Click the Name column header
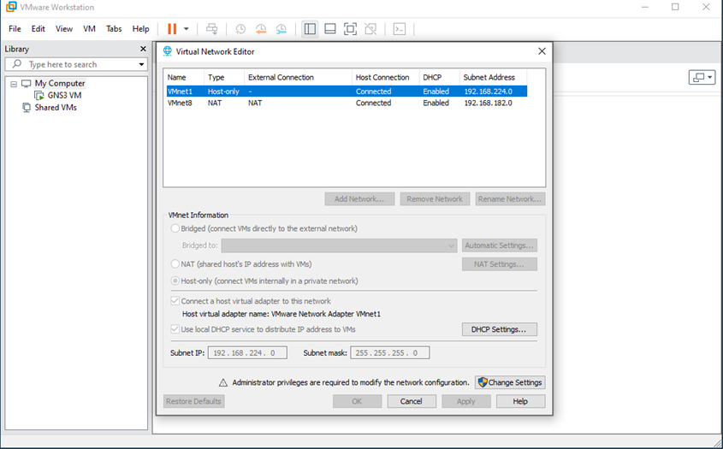This screenshot has height=449, width=723. (184, 77)
